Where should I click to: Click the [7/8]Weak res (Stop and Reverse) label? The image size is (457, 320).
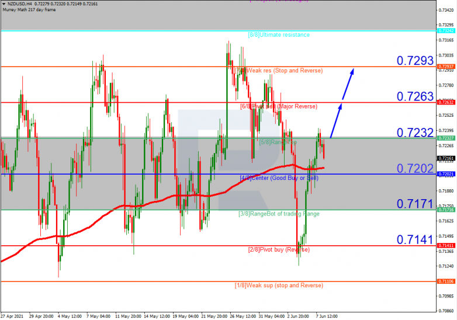click(279, 71)
